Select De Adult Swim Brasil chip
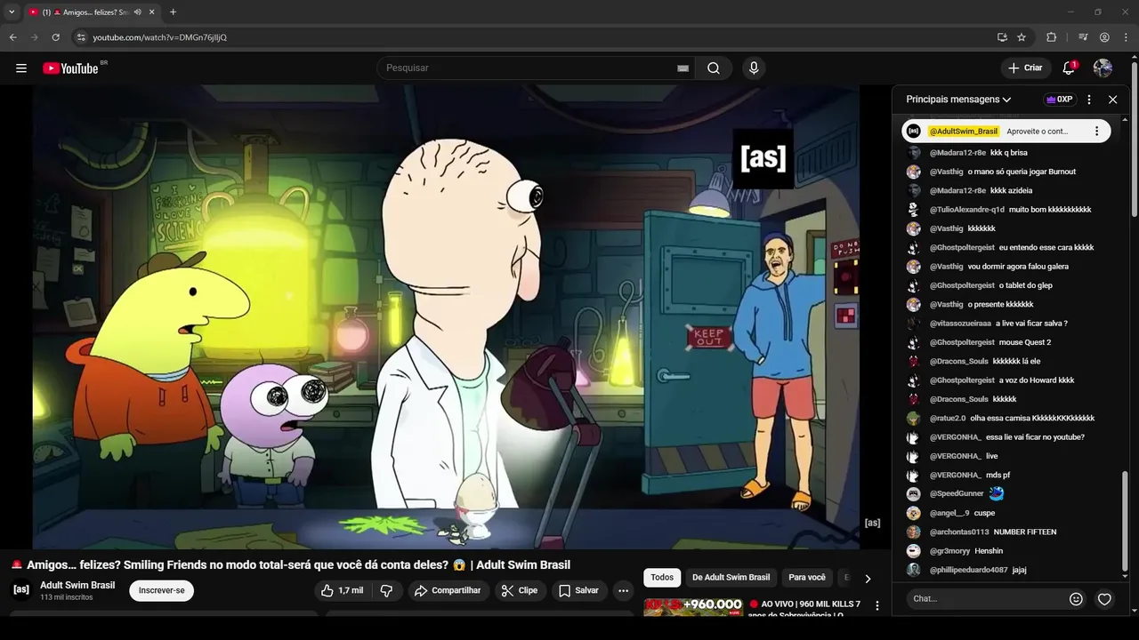 pos(731,578)
